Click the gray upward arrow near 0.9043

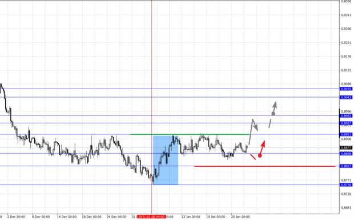[x=274, y=109]
